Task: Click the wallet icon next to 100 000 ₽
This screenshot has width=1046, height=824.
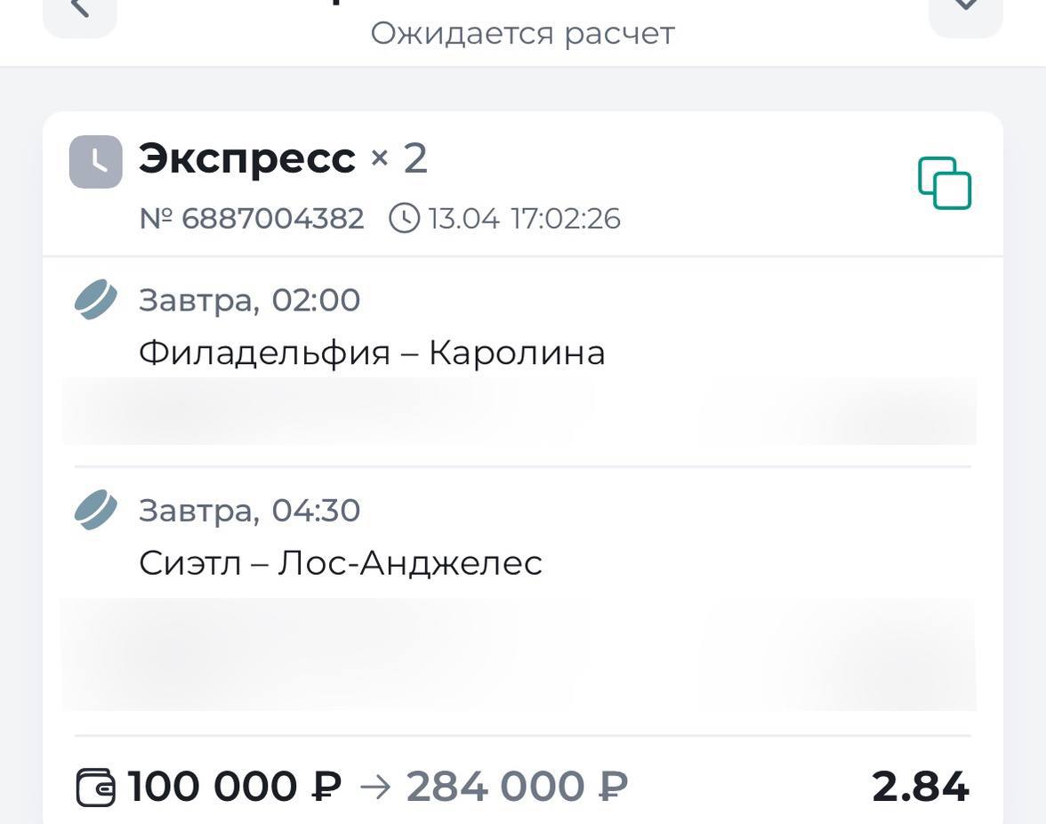Action: pos(95,788)
